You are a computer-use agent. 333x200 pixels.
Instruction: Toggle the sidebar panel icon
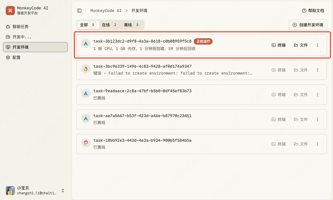79,11
